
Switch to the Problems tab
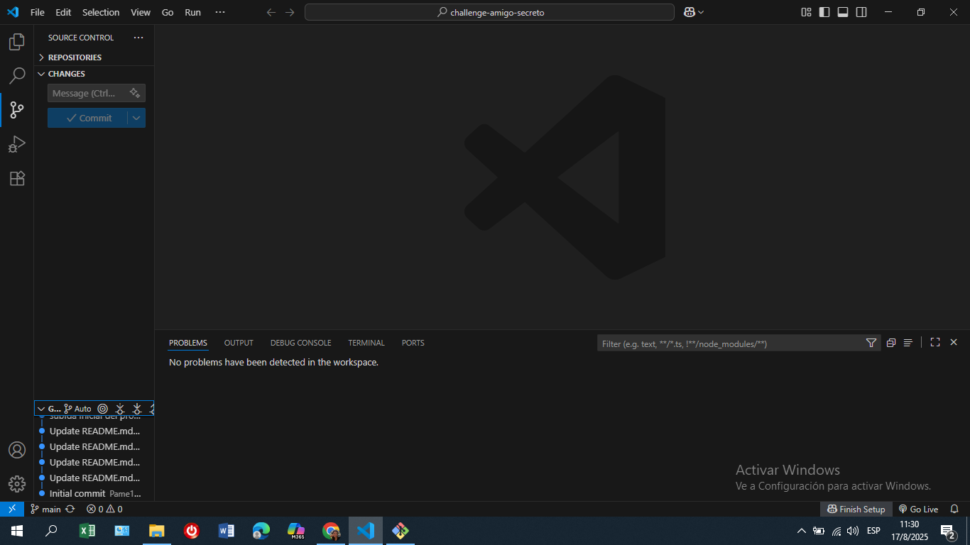pyautogui.click(x=188, y=343)
